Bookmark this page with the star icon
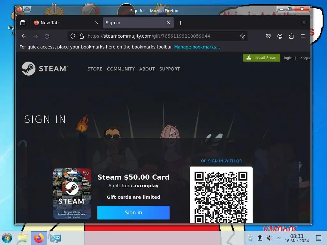Viewport: 327px width, 245px height. click(x=242, y=36)
